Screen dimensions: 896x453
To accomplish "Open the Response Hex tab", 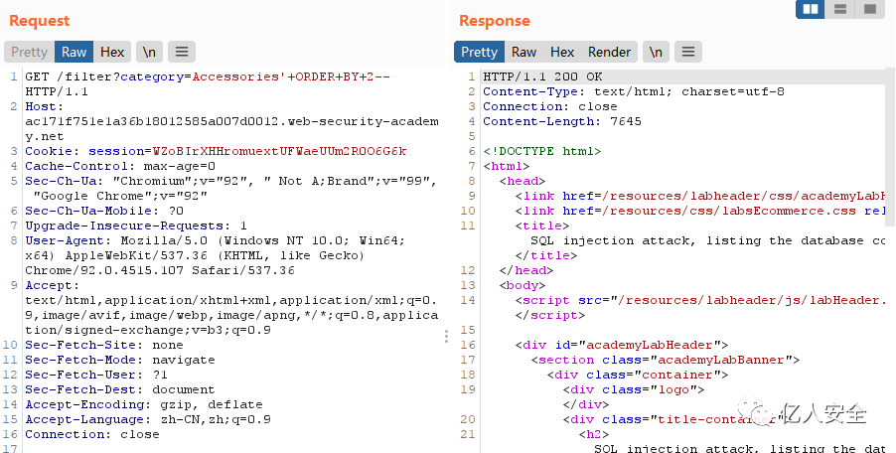I will point(562,52).
